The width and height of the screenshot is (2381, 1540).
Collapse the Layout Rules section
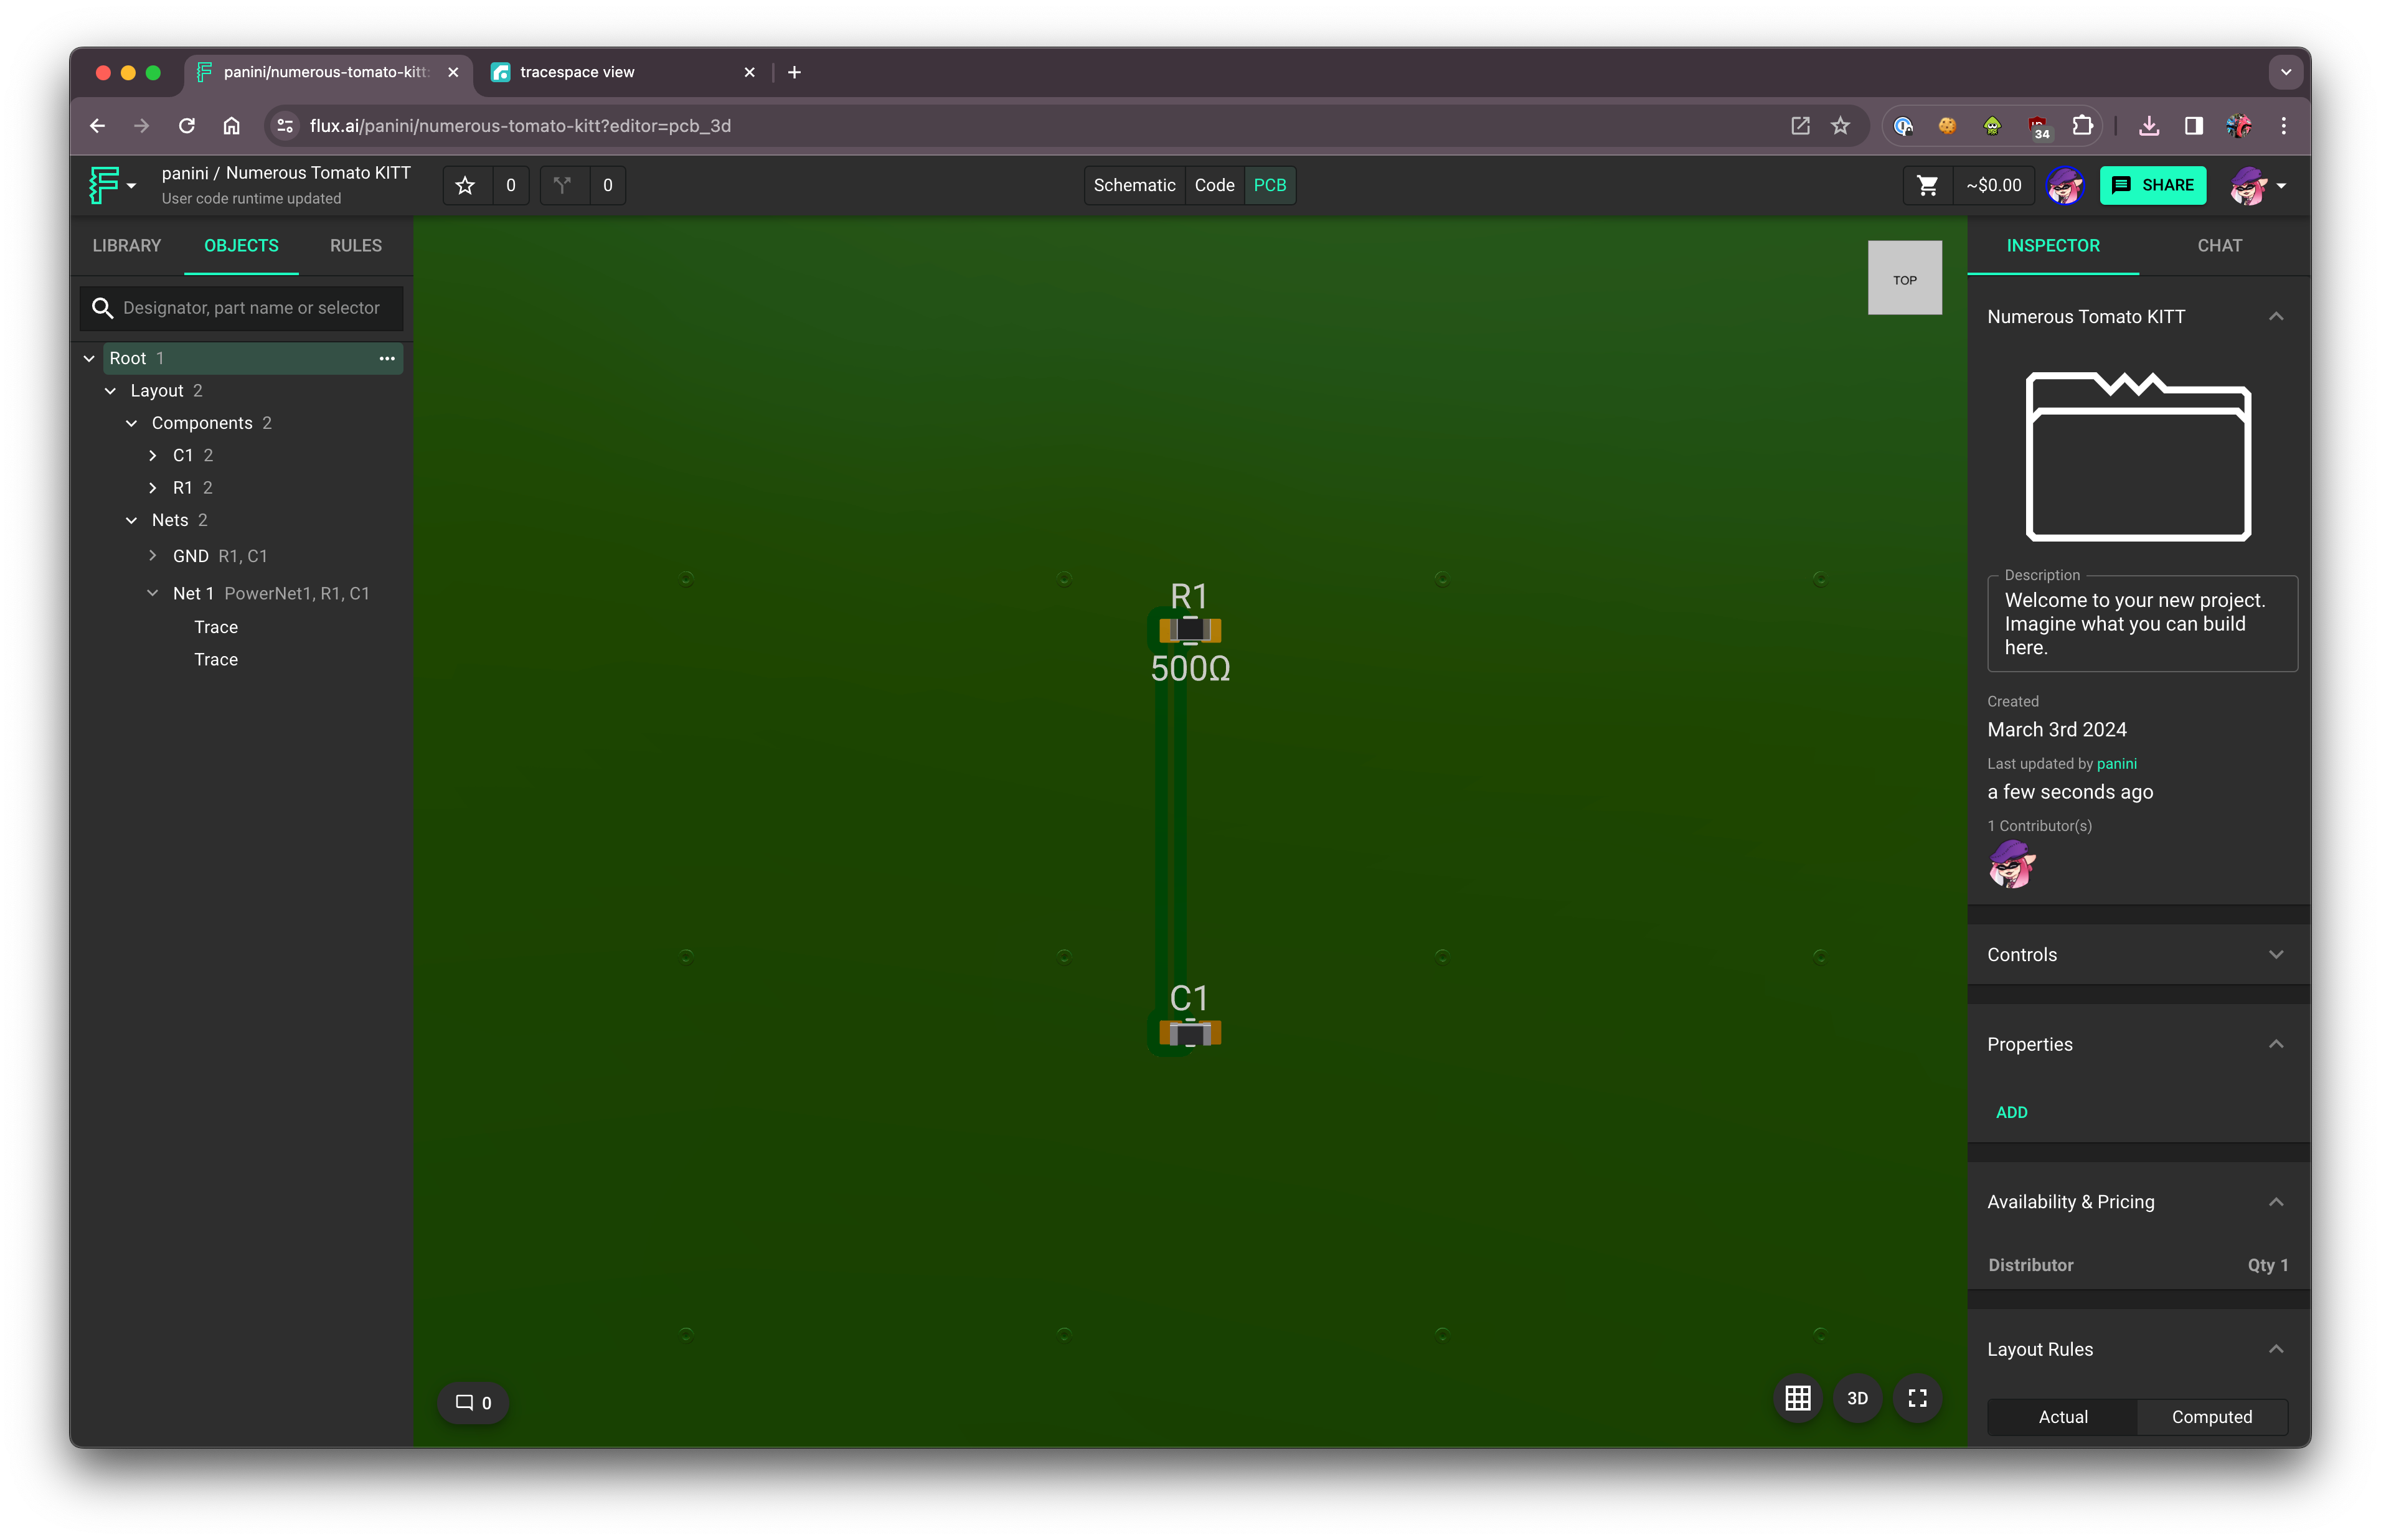point(2275,1349)
